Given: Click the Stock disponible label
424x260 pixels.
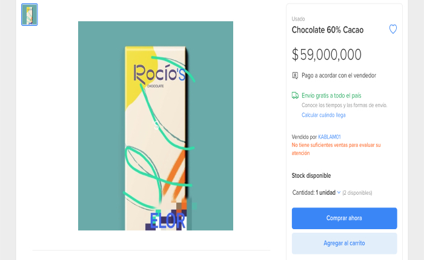Looking at the screenshot, I should tap(311, 175).
